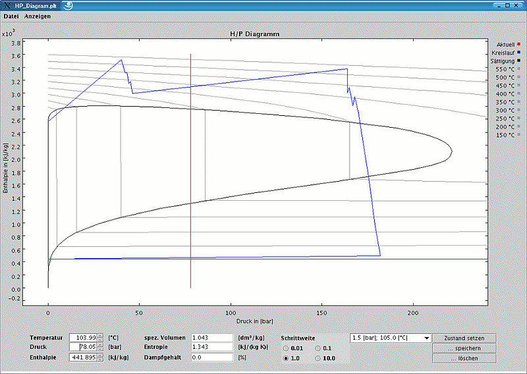The width and height of the screenshot is (527, 374).
Task: Click the Enthalpie input field
Action: point(83,358)
